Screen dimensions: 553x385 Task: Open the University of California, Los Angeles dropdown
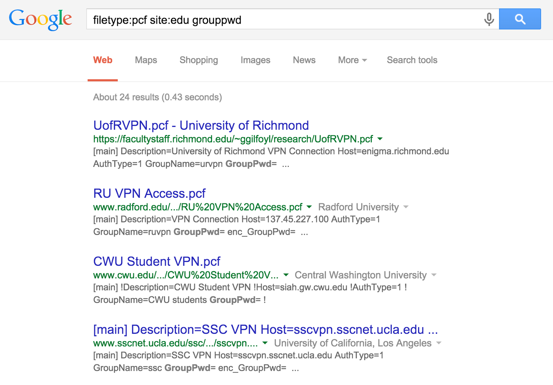coord(439,343)
